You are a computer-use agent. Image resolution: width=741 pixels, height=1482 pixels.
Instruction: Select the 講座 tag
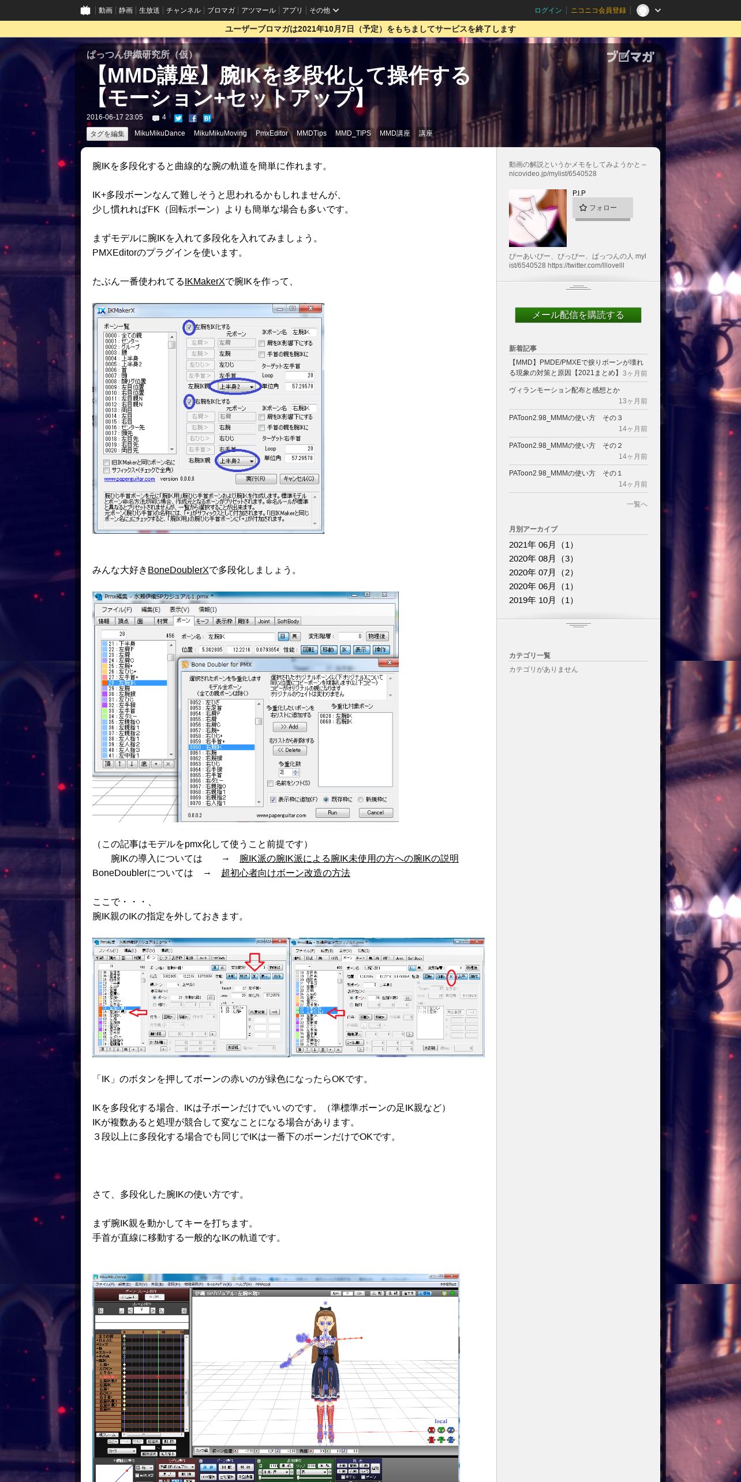[426, 133]
